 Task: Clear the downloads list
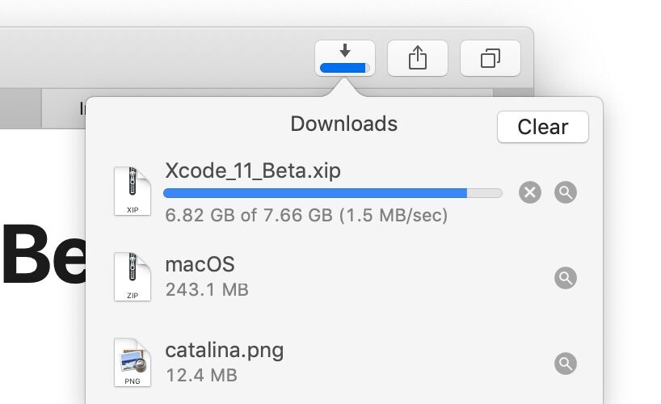[x=542, y=127]
